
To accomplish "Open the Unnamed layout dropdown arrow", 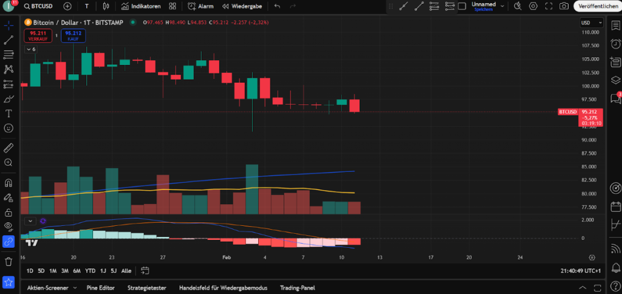I will [502, 6].
